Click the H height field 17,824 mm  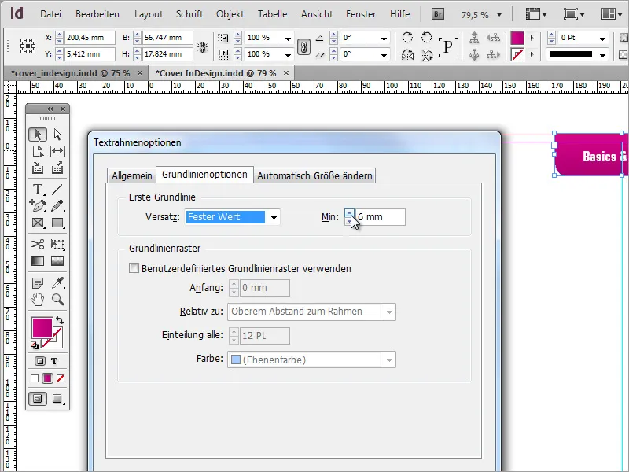tap(167, 54)
